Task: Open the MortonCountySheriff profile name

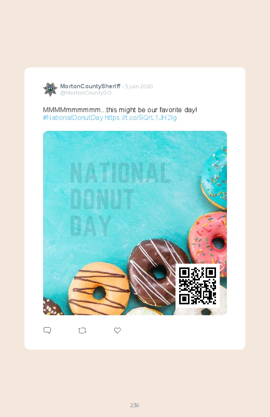Action: point(90,86)
